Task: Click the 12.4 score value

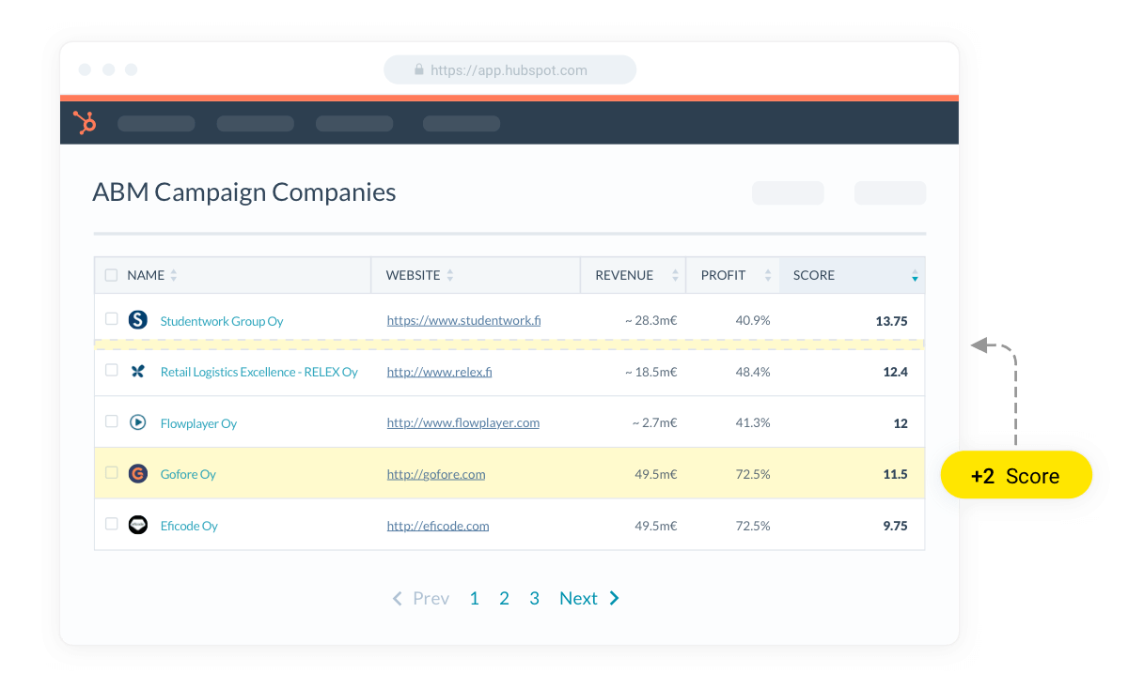Action: click(895, 372)
